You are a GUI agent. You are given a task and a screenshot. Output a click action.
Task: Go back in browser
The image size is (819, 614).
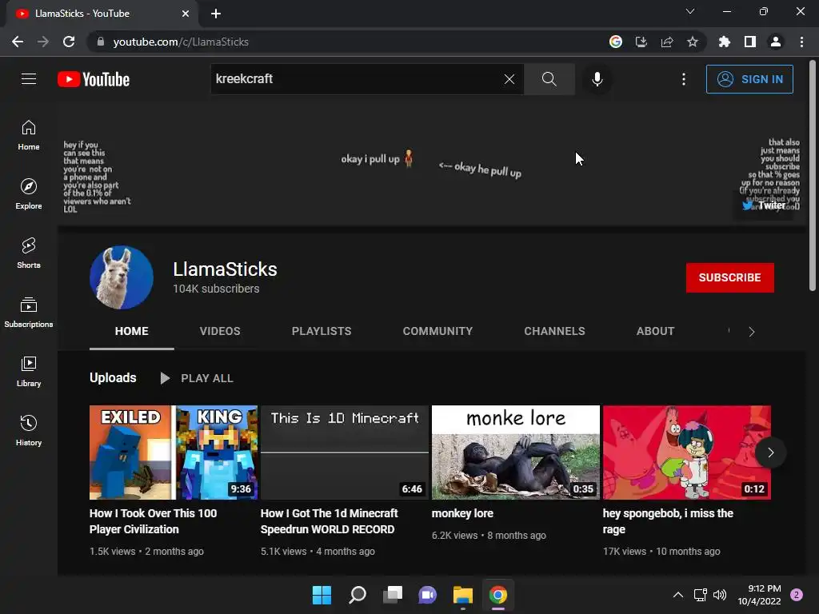(x=18, y=42)
